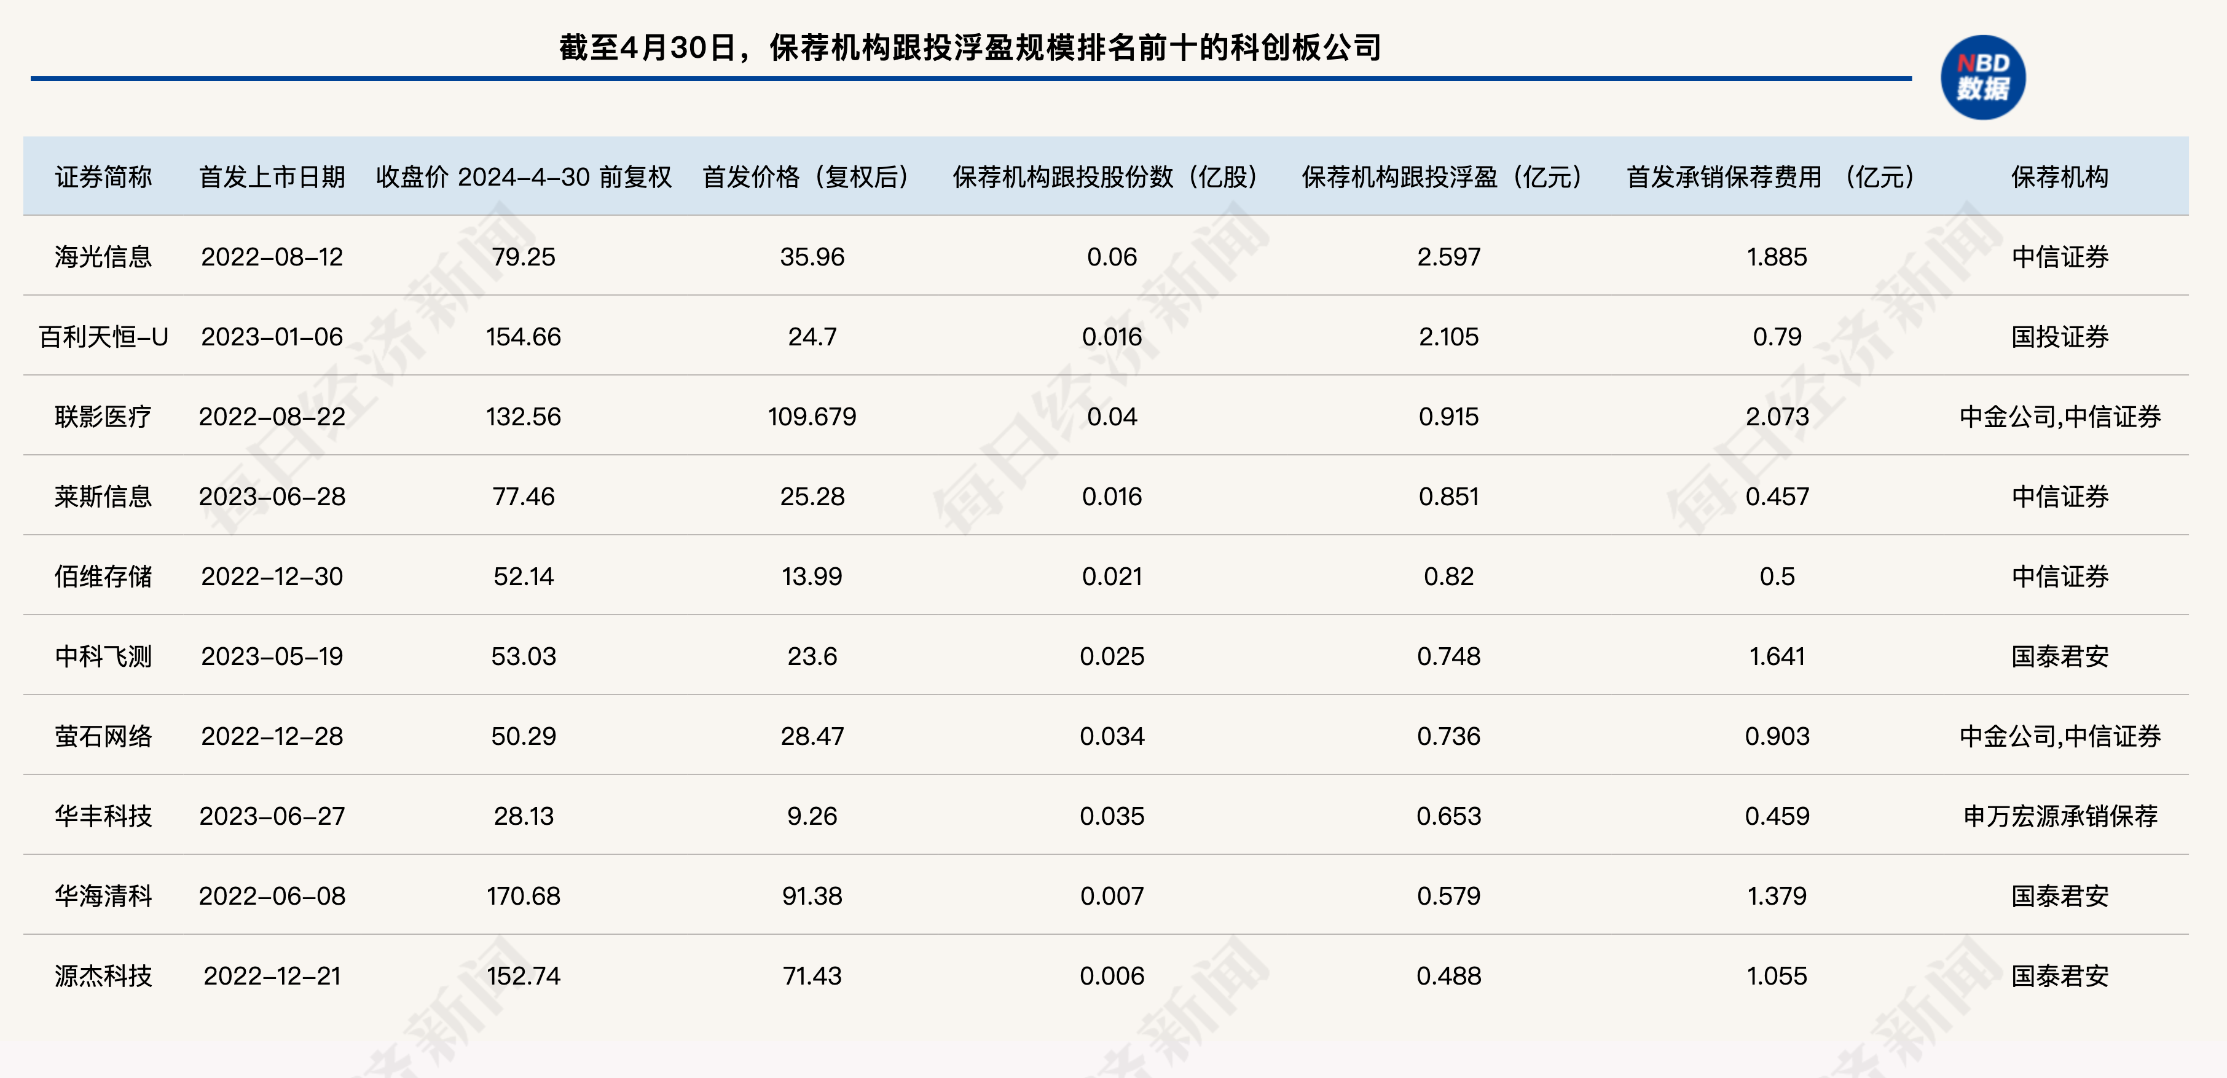Image resolution: width=2227 pixels, height=1078 pixels.
Task: Click the NBD数据 logo badge
Action: (x=1982, y=77)
